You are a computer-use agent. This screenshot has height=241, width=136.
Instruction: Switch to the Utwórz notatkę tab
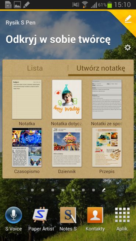(101, 68)
